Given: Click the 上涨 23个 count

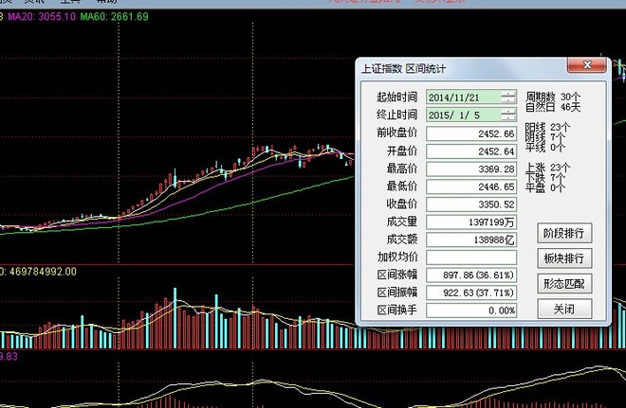Looking at the screenshot, I should tap(547, 168).
